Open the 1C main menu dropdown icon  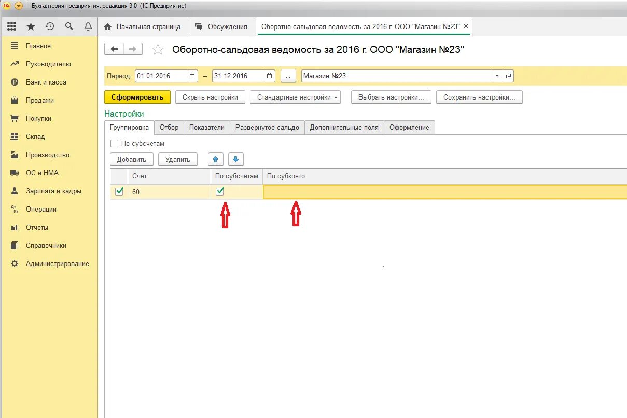tap(19, 6)
